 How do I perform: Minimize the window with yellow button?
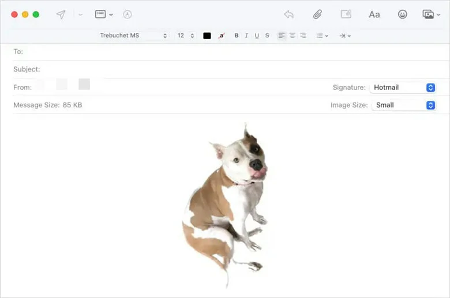pos(25,14)
